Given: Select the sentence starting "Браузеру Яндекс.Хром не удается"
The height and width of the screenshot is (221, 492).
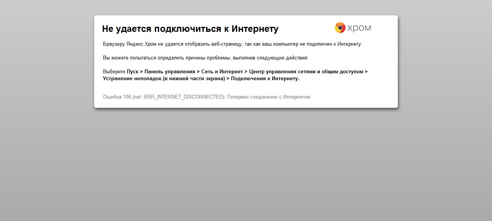Looking at the screenshot, I should pyautogui.click(x=233, y=44).
